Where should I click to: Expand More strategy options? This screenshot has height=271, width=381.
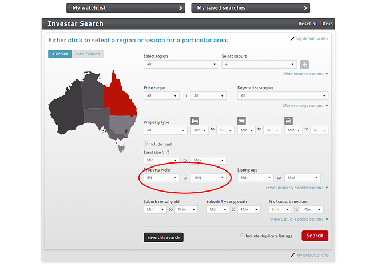coord(305,106)
